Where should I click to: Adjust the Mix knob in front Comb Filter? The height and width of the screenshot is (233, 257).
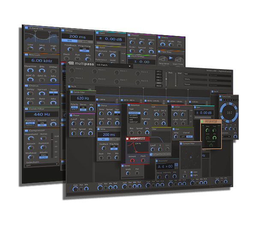91,109
